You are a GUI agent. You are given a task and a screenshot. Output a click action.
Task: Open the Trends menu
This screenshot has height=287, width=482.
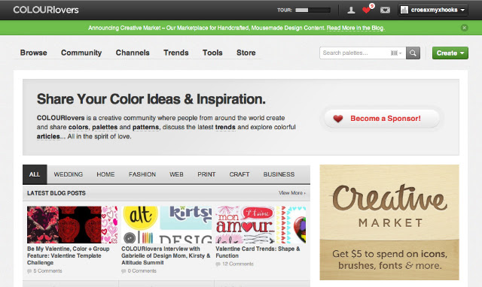175,53
